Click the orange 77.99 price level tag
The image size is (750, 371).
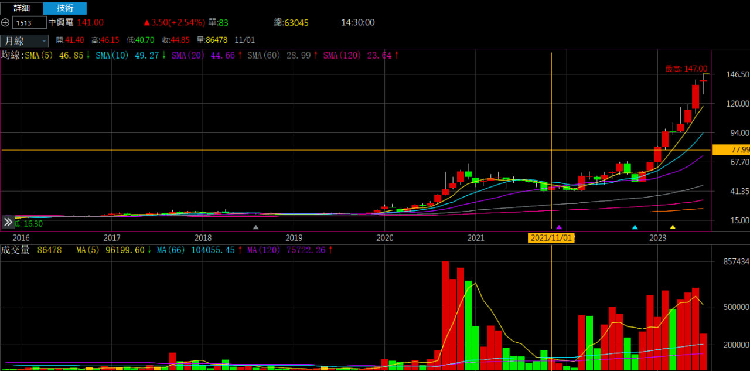click(731, 150)
